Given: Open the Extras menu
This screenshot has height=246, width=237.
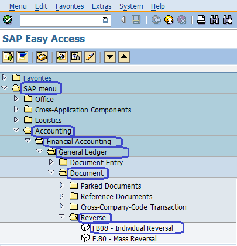Looking at the screenshot, I should pos(102,6).
